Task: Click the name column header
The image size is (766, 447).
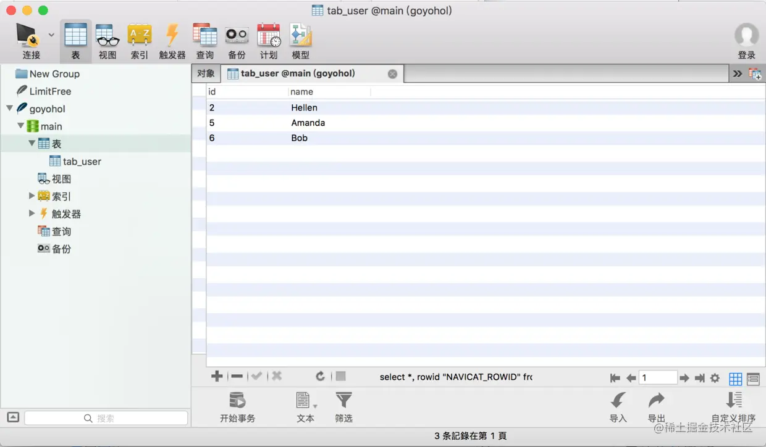Action: coord(329,92)
